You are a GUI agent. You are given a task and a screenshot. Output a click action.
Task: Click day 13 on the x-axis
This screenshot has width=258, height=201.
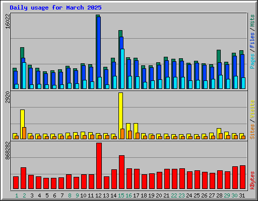(x=106, y=195)
